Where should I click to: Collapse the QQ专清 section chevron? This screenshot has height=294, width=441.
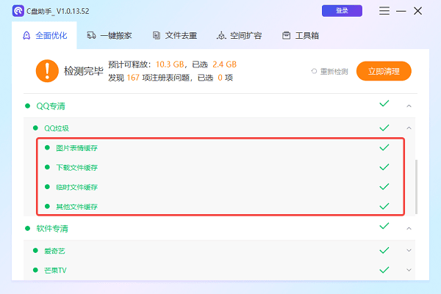click(x=409, y=106)
